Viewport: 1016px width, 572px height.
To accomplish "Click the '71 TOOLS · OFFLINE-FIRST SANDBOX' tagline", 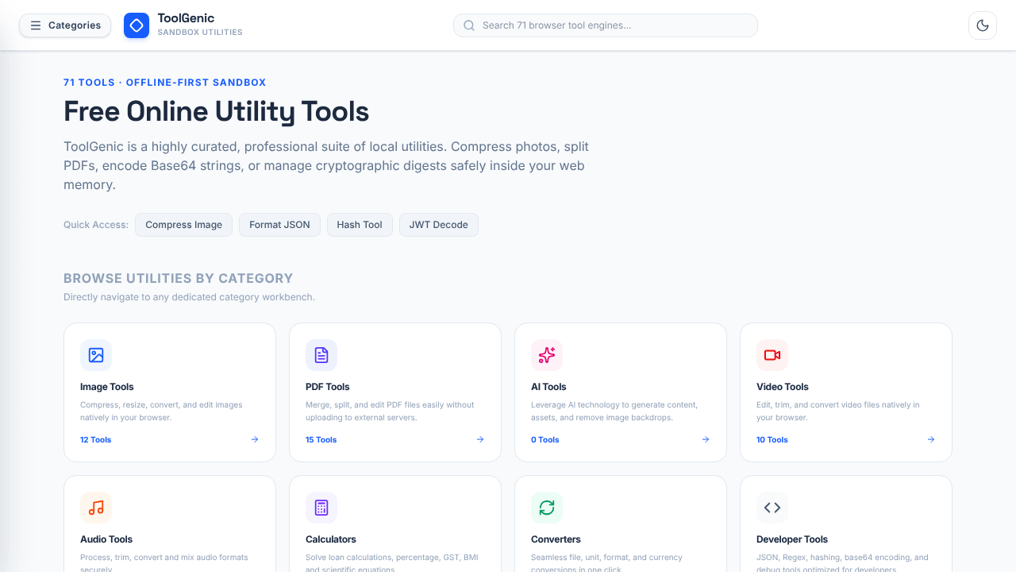I will point(165,83).
